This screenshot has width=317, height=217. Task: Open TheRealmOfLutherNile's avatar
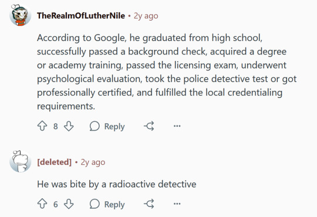(20, 15)
